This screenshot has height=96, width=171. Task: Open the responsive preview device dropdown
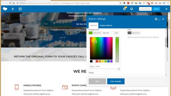tap(132, 9)
